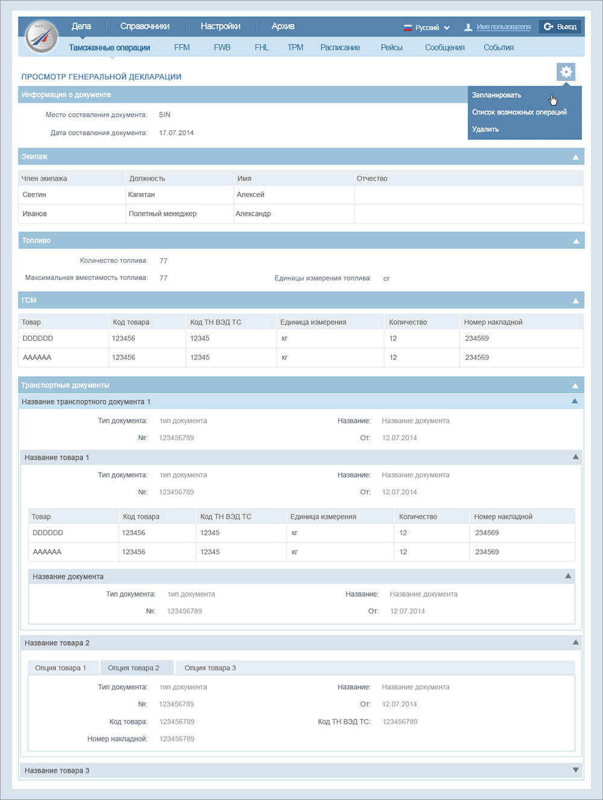The width and height of the screenshot is (603, 800).
Task: Click the user profile silhouette icon
Action: tap(468, 27)
